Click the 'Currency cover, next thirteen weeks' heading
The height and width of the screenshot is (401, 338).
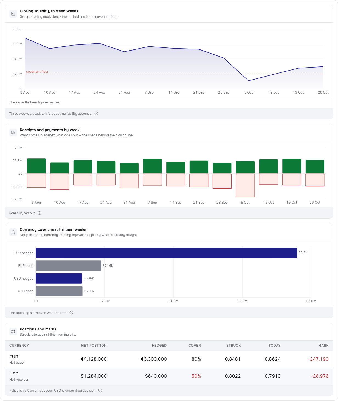53,229
